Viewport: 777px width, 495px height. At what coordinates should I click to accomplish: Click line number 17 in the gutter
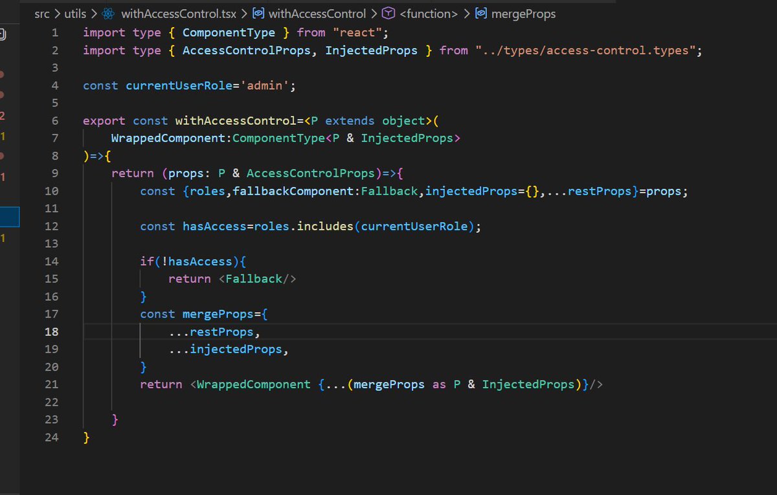click(52, 314)
